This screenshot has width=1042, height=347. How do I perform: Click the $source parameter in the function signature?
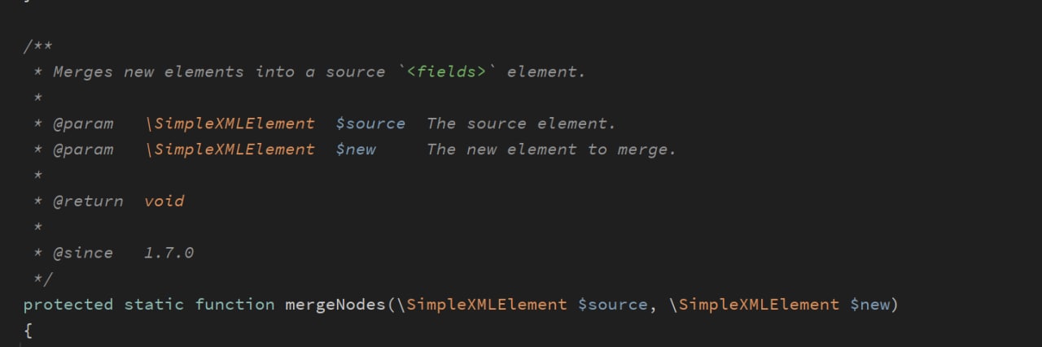(x=612, y=305)
